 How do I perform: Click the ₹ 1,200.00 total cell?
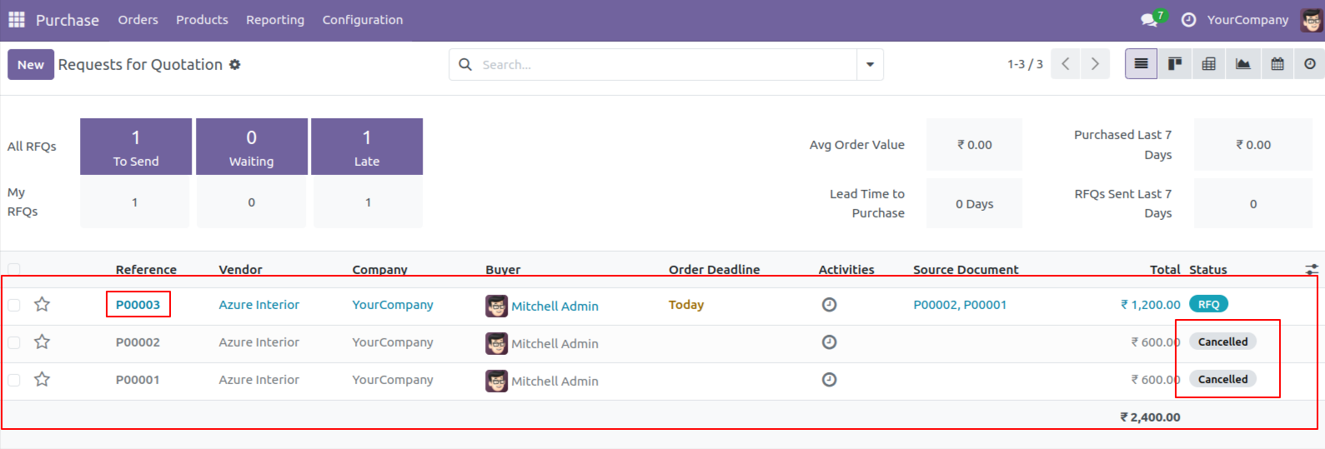click(x=1150, y=305)
